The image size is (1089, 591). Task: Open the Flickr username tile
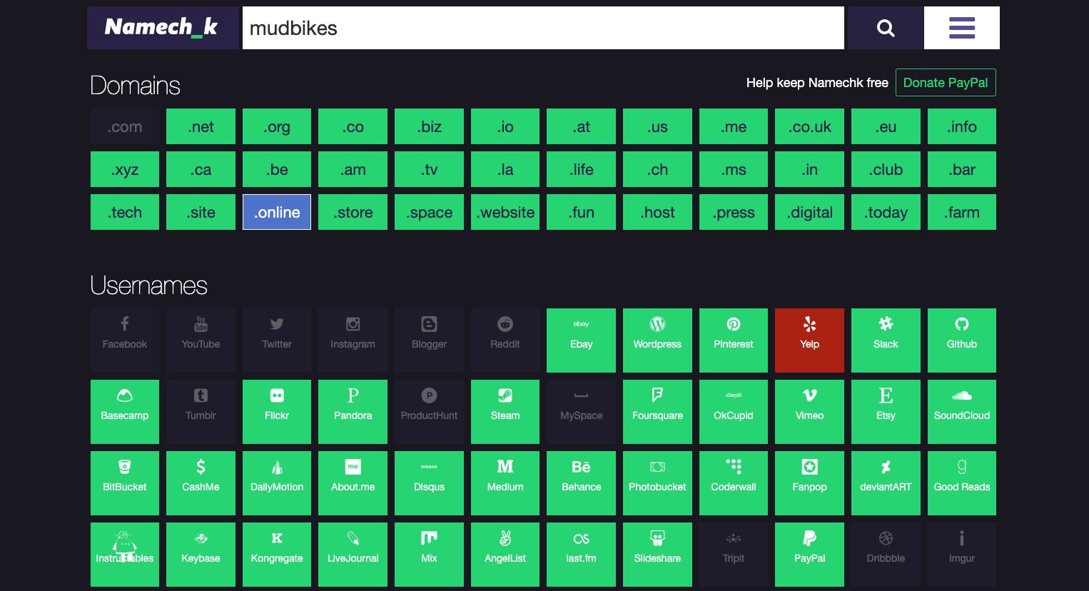click(277, 412)
